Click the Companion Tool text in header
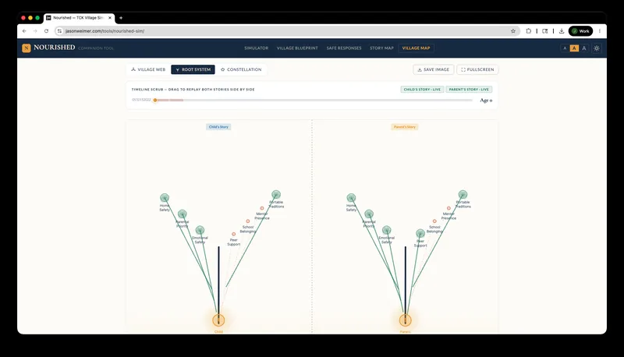624x357 pixels. [x=96, y=48]
